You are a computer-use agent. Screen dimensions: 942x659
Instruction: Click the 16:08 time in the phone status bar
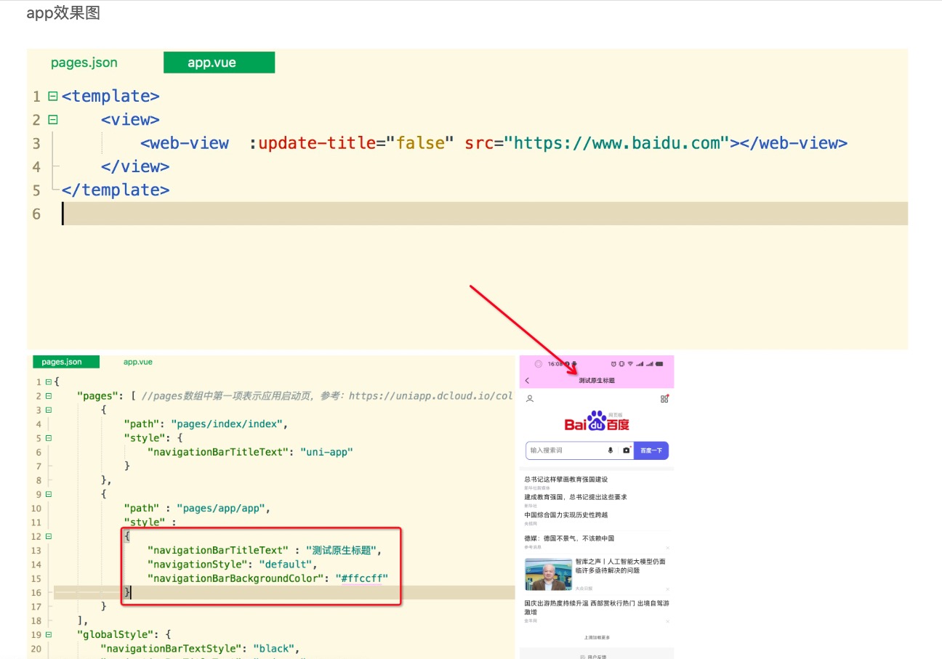pos(555,363)
